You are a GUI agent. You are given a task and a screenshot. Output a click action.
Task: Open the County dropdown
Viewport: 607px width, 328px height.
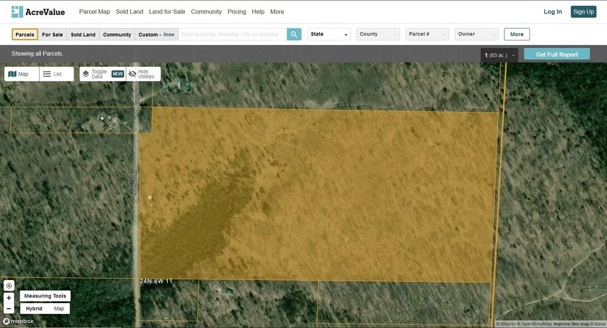(378, 34)
